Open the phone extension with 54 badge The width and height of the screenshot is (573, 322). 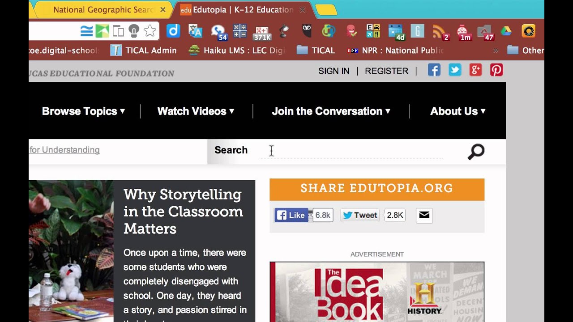(218, 32)
